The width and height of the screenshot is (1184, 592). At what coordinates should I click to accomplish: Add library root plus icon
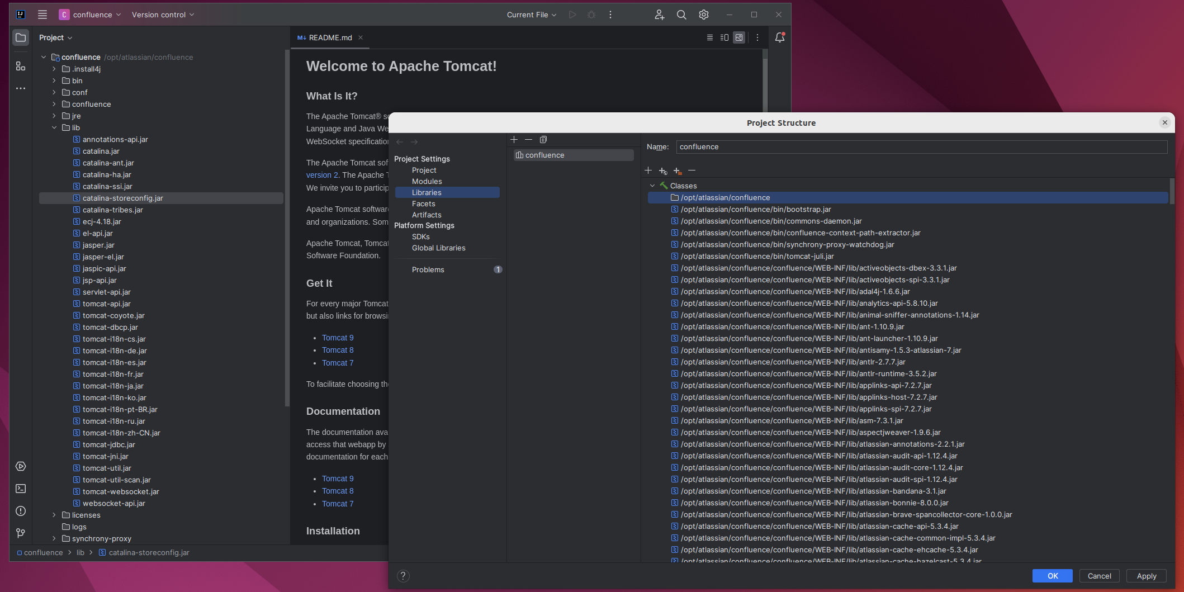(648, 171)
